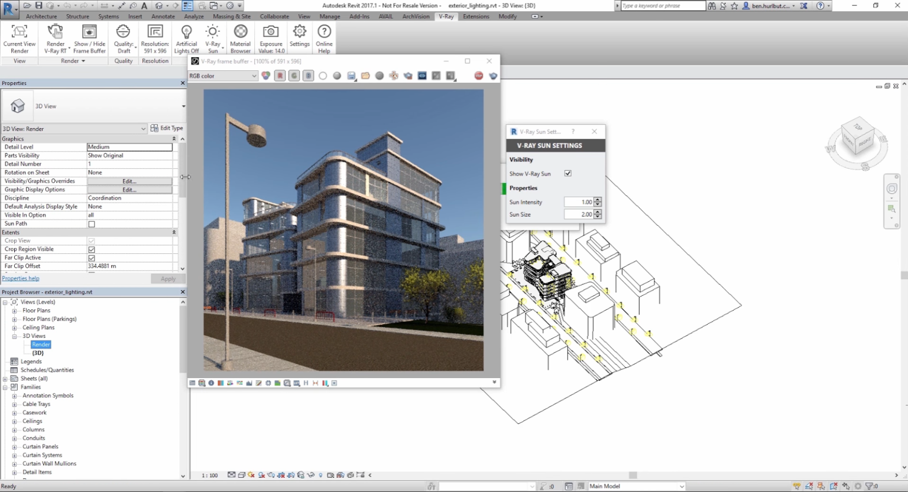Click the Detail Level Medium field
Screen dimensions: 908x492
click(129, 147)
